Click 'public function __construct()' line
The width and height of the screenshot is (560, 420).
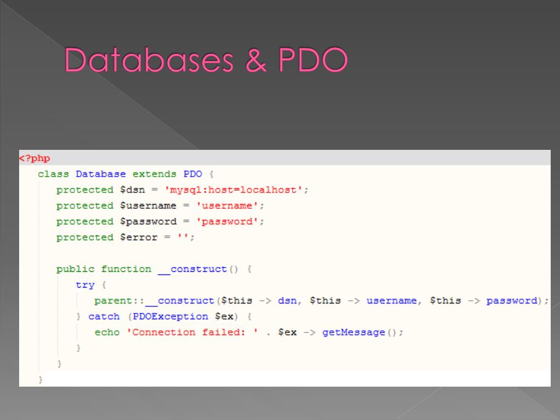point(154,269)
